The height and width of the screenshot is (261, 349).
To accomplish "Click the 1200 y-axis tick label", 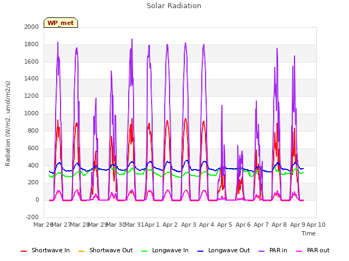I will click(32, 96).
